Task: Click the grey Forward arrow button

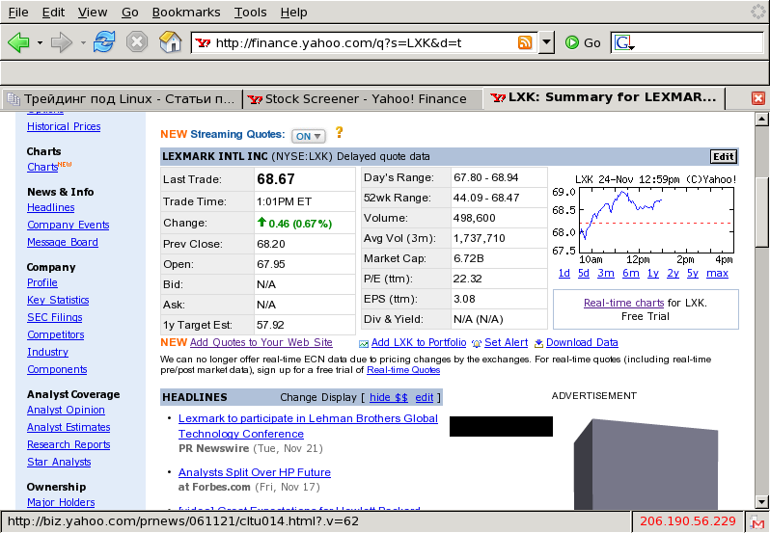Action: tap(62, 42)
